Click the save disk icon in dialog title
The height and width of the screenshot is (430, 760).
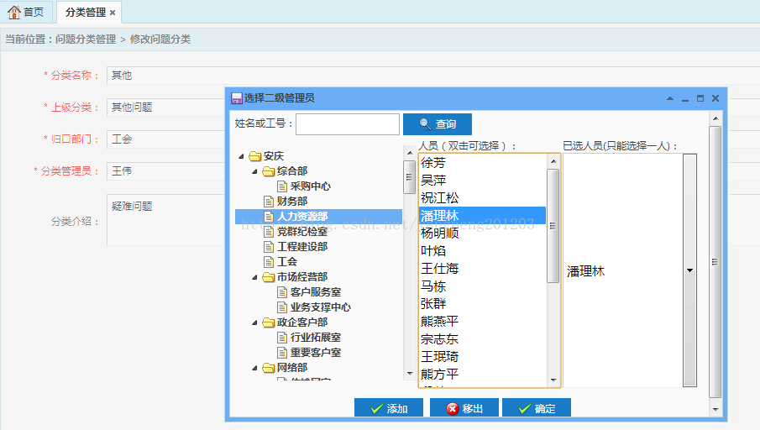click(237, 98)
